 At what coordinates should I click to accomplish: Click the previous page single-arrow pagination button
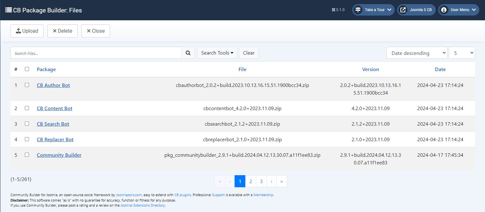230,181
